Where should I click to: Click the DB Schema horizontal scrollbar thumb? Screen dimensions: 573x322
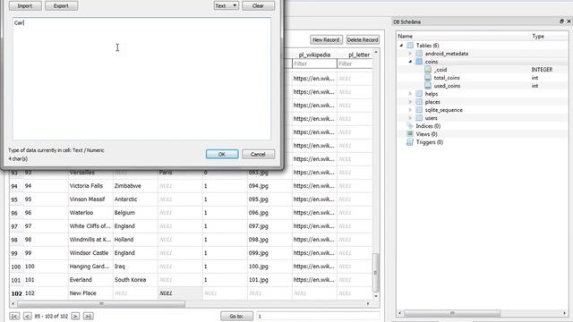click(x=452, y=313)
